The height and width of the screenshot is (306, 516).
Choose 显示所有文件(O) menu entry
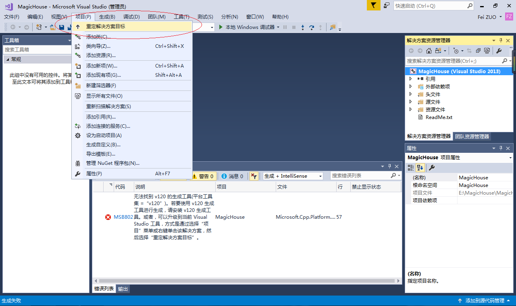click(x=132, y=96)
